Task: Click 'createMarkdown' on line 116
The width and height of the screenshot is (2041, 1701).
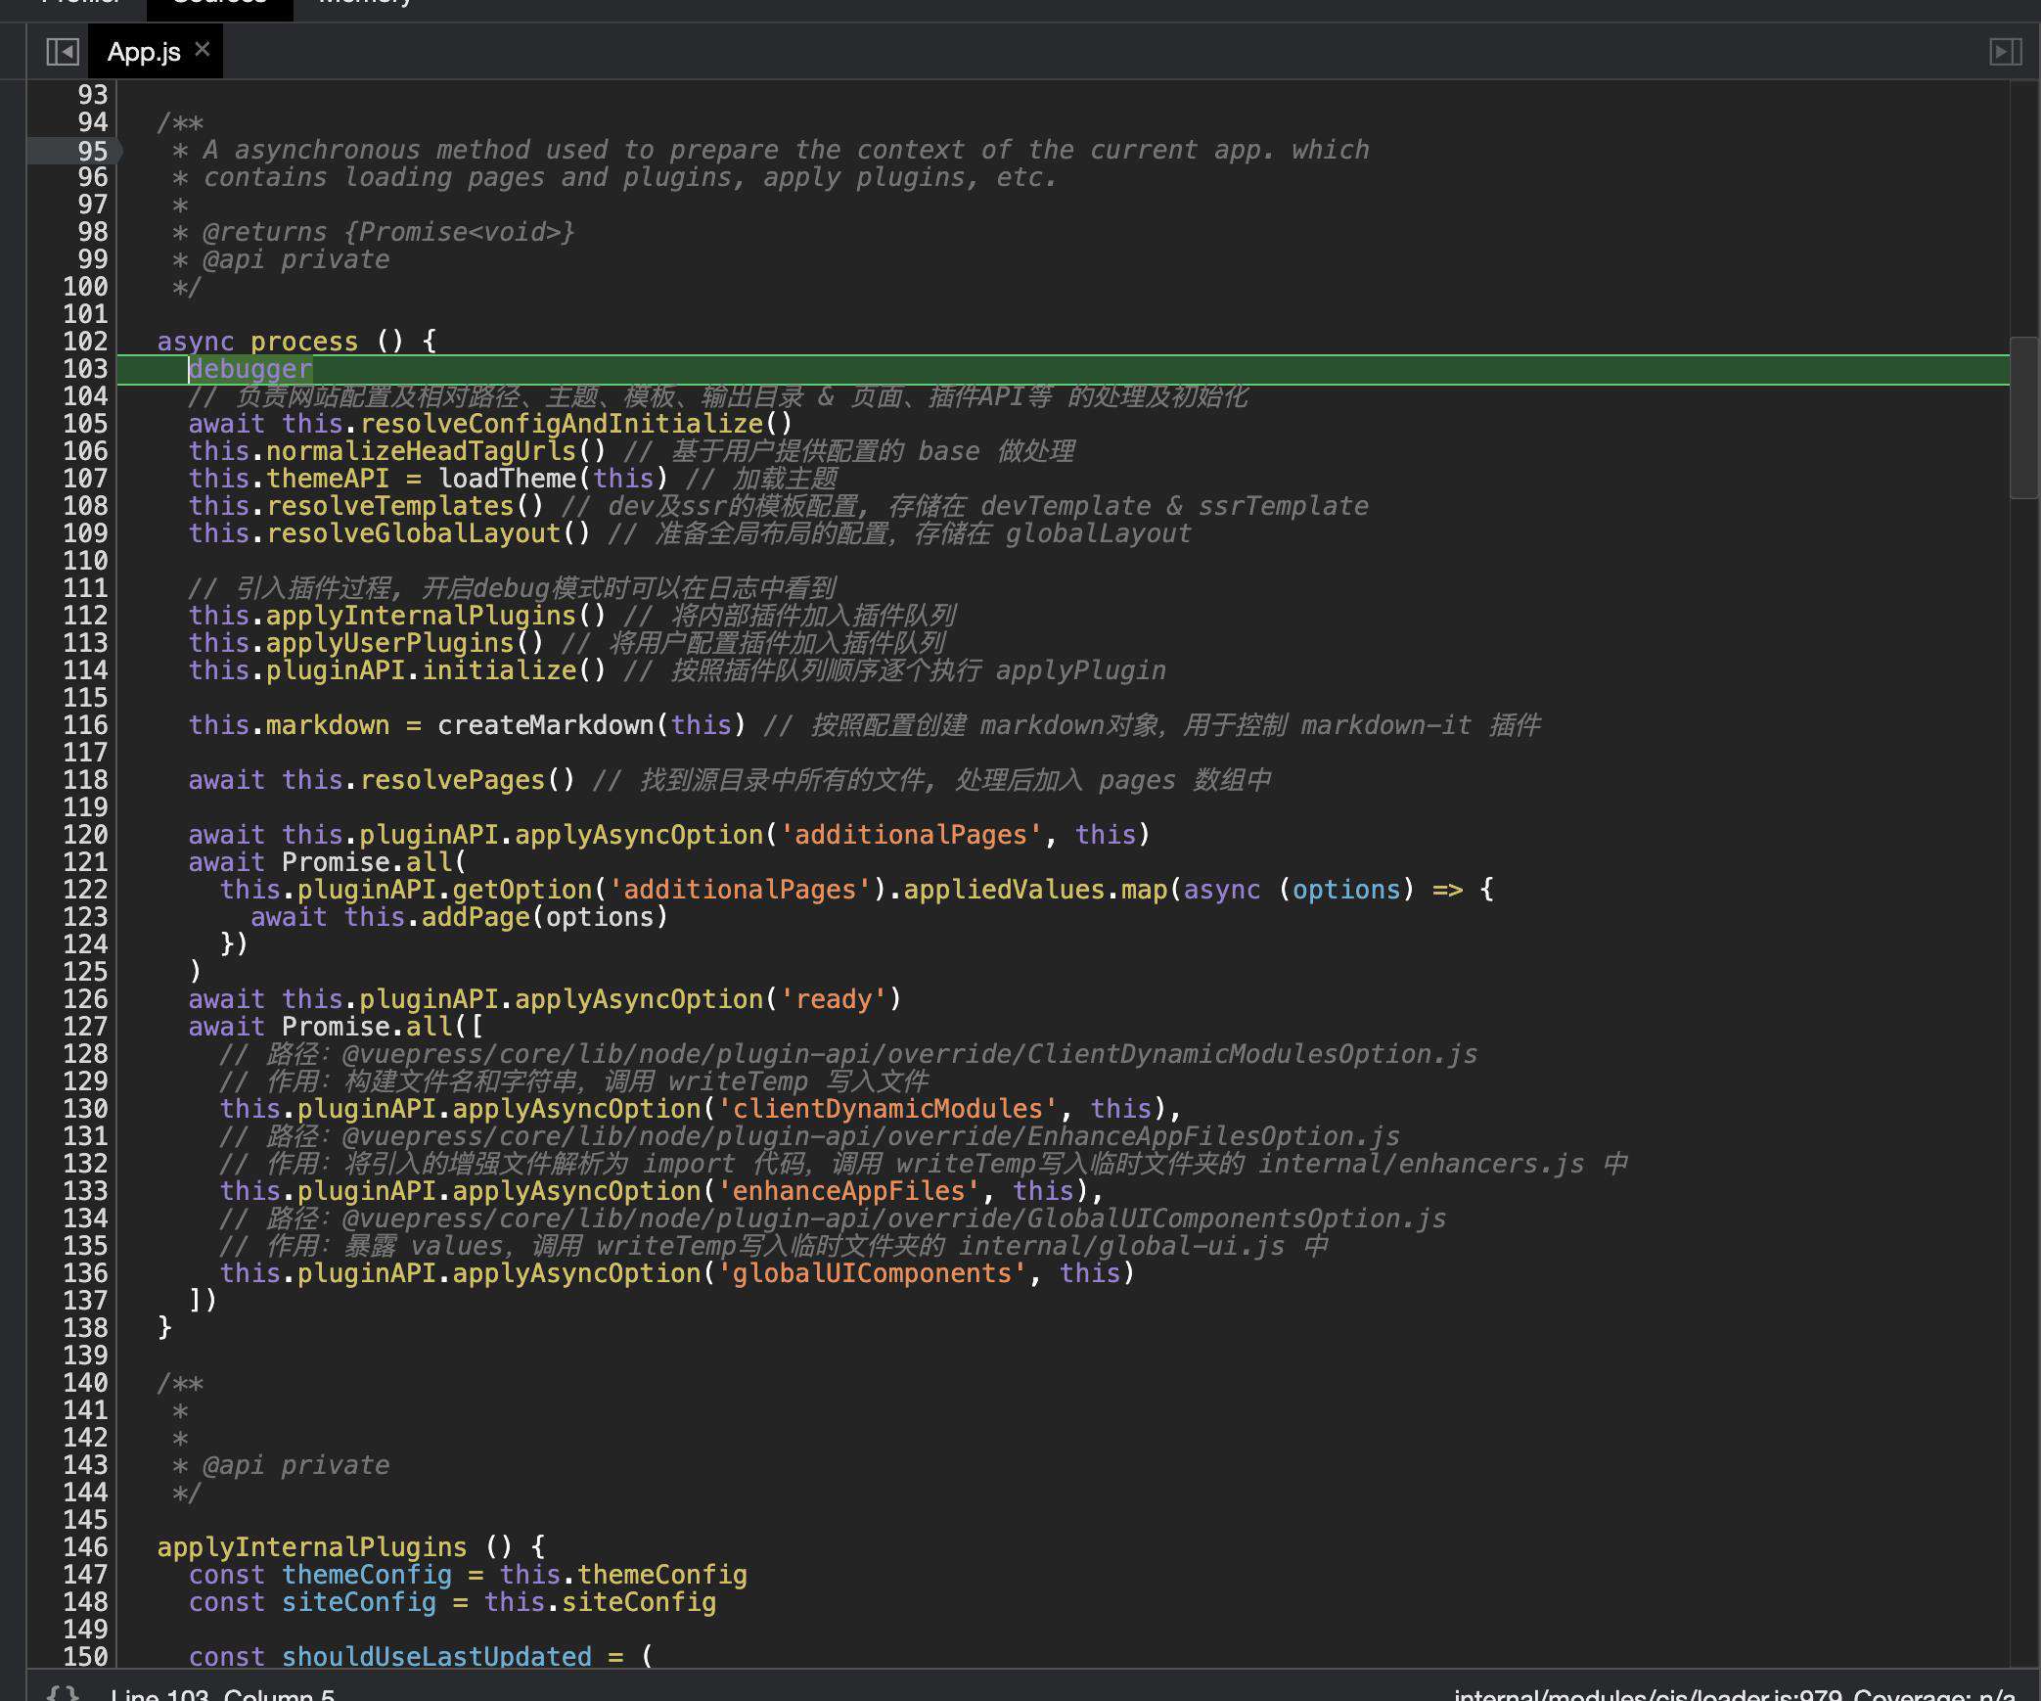Action: 546,725
